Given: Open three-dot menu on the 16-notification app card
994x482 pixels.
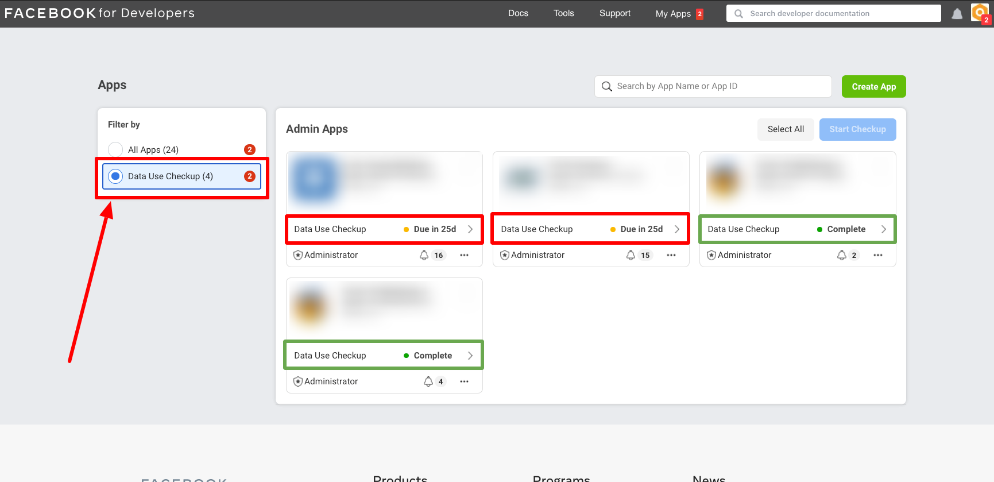Looking at the screenshot, I should coord(465,255).
